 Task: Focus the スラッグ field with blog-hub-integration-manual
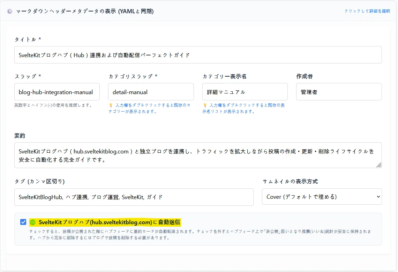pyautogui.click(x=57, y=92)
